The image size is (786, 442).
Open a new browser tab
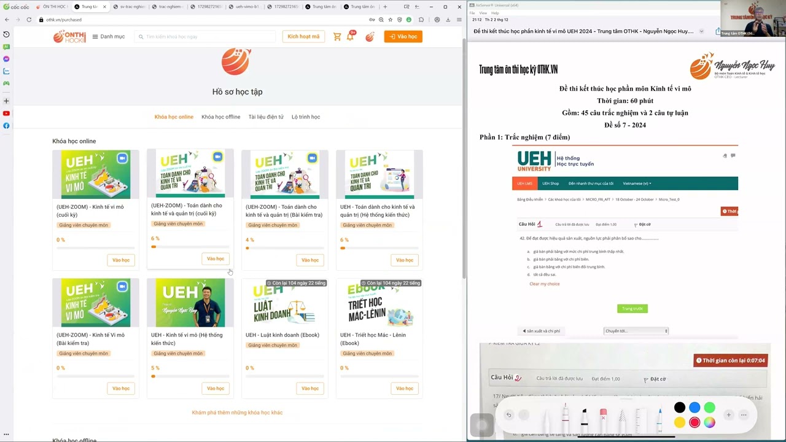point(385,7)
